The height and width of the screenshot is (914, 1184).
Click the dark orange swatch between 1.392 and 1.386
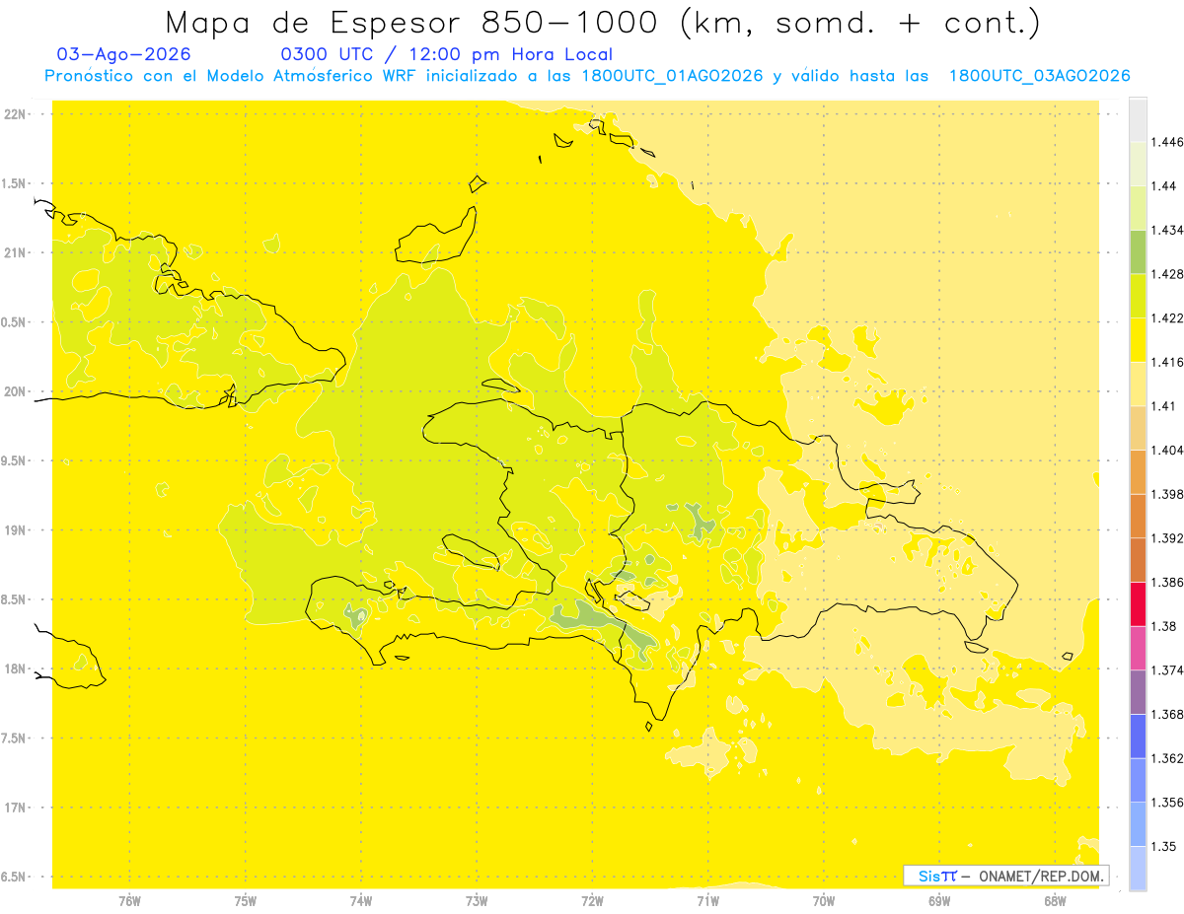1138,560
